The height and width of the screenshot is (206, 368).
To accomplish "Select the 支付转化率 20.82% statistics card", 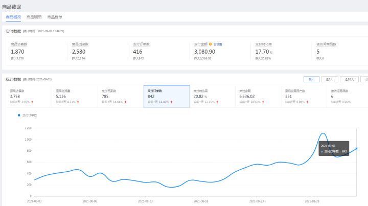I will (x=213, y=97).
